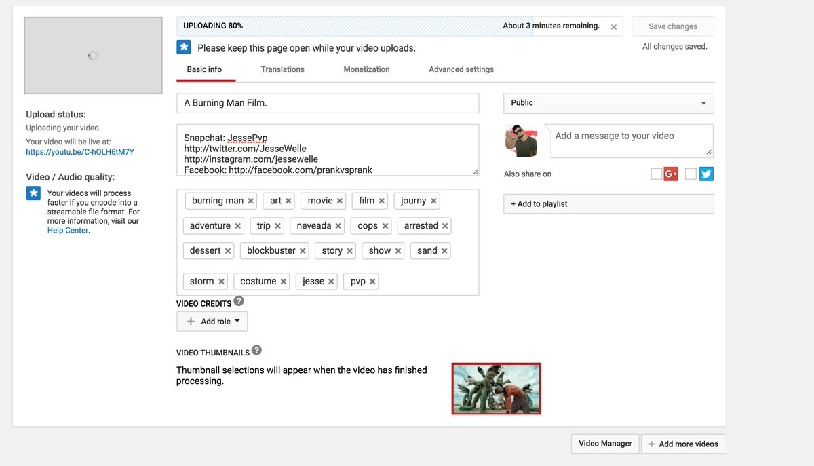Enable sharing on Google+
Screen dimensions: 814x466
click(656, 174)
